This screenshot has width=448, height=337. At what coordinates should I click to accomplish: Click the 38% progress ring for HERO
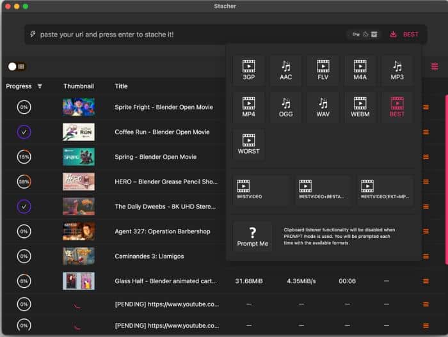(x=24, y=182)
